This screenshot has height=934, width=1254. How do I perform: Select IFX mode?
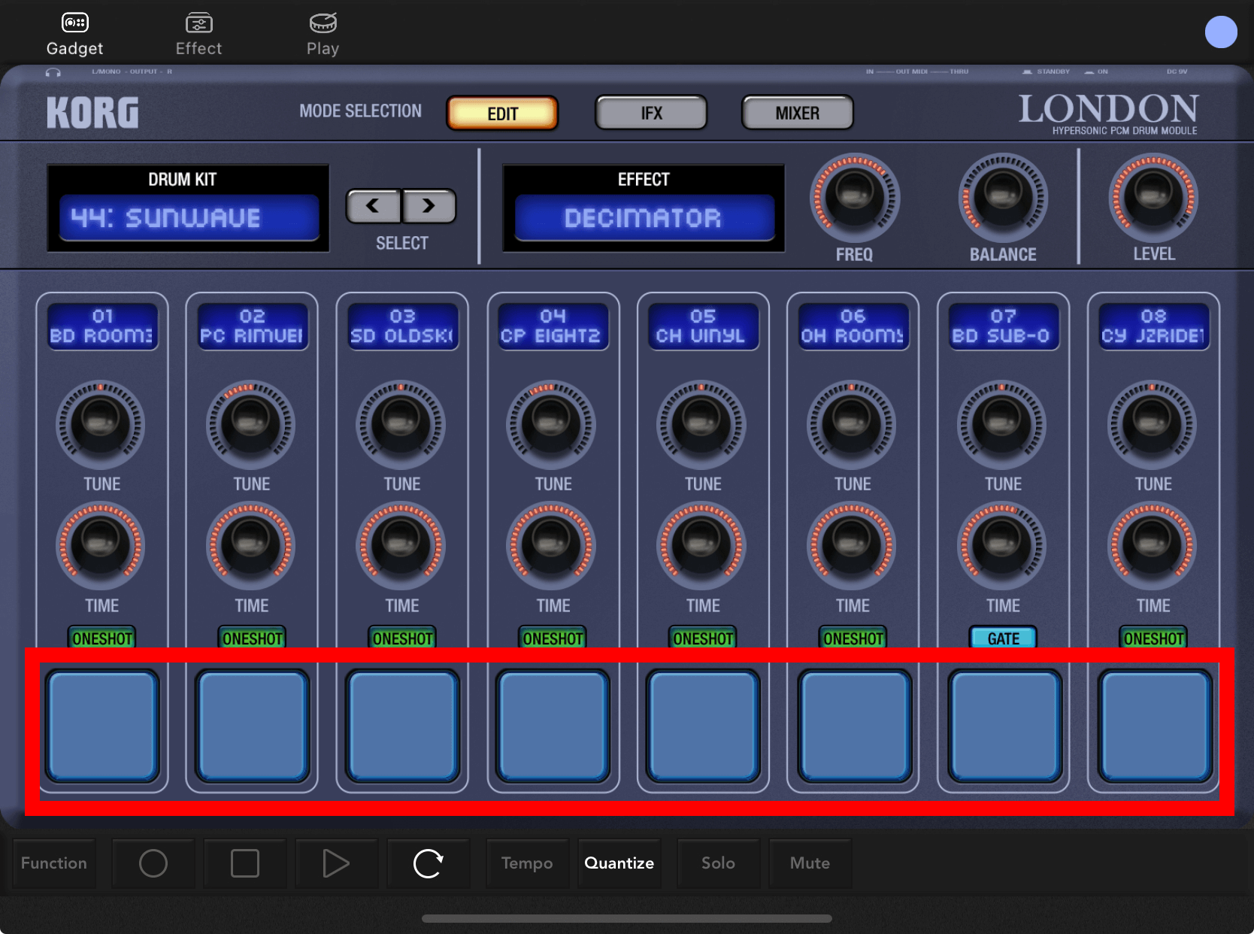tap(651, 114)
